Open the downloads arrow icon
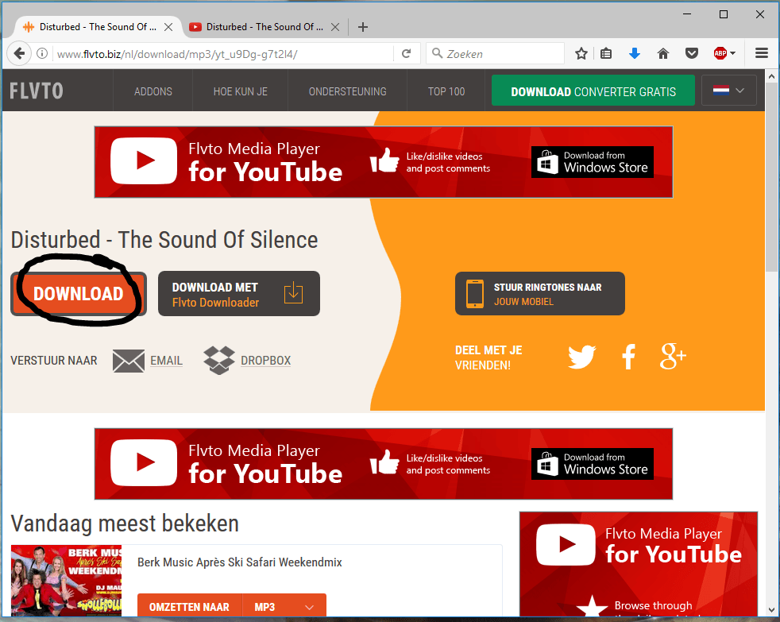780x622 pixels. 635,53
